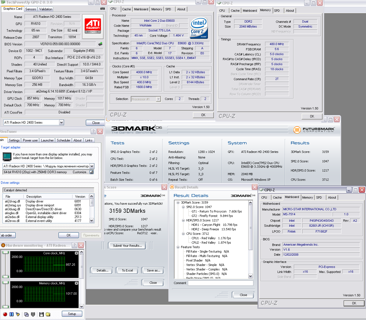
Task: Click the help question mark in RivaTuner title bar
Action: (94, 131)
